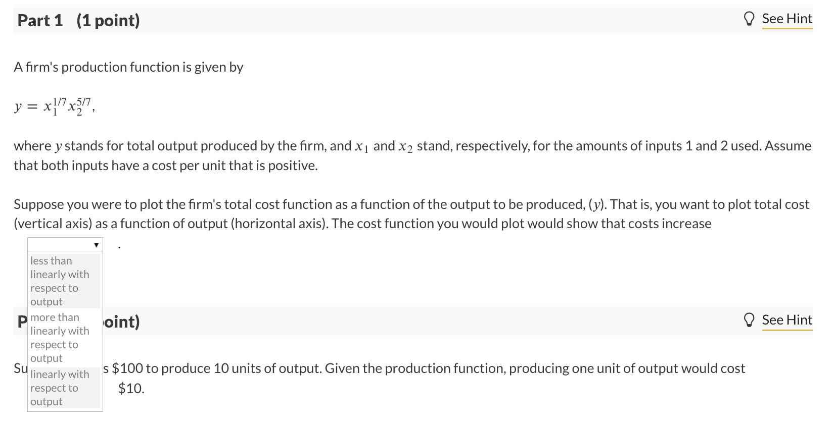This screenshot has height=430, width=834.
Task: Click the lightbulb icon beside Part 2's See Hint
Action: [x=750, y=319]
